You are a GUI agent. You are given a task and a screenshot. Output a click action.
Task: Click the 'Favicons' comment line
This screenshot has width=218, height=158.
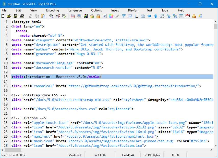[x=29, y=118]
